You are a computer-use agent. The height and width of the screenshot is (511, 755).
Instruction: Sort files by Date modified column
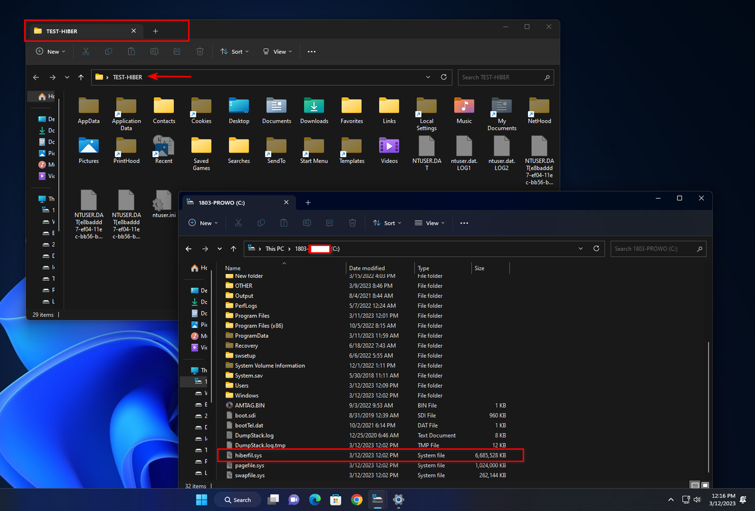pyautogui.click(x=367, y=268)
